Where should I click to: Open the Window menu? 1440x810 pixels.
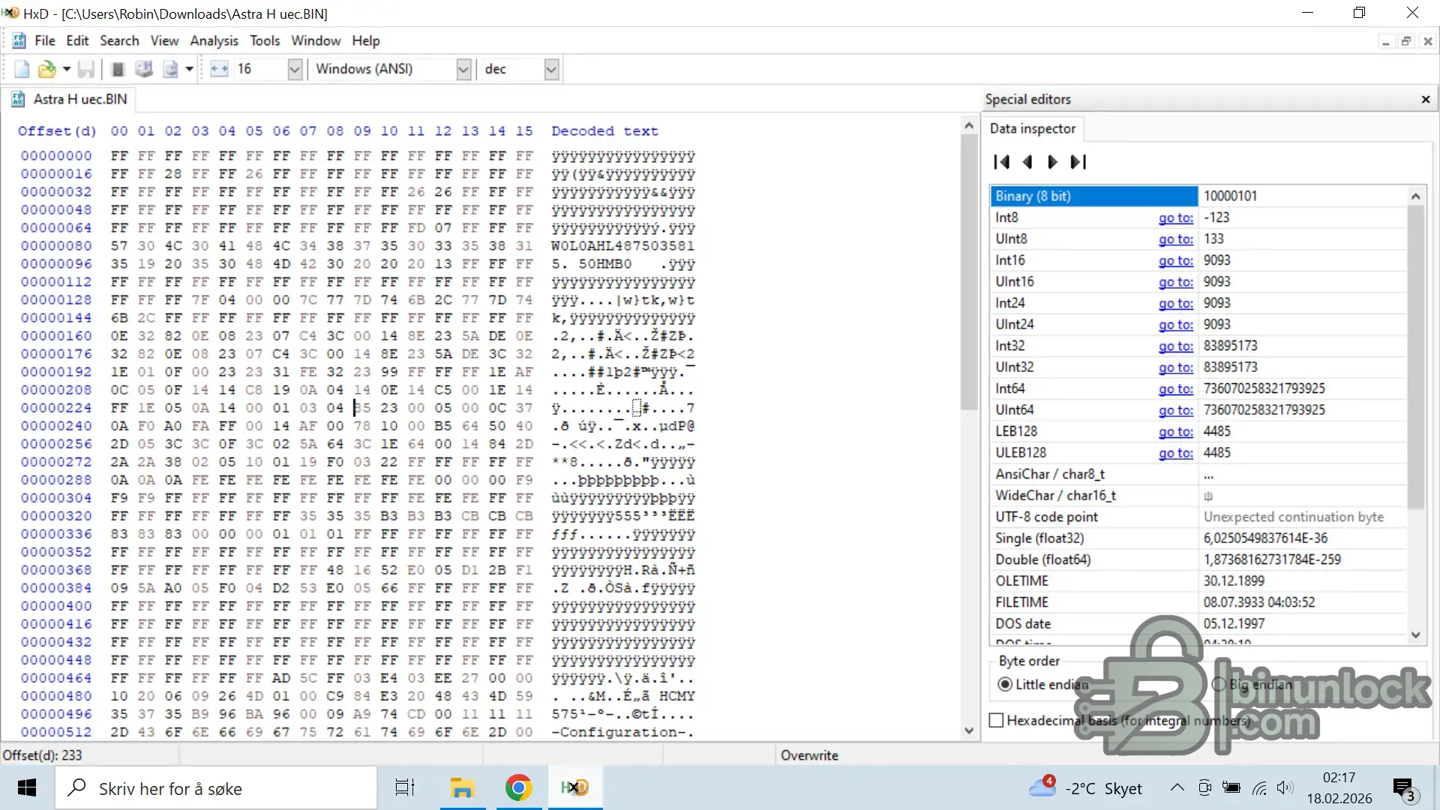(316, 40)
